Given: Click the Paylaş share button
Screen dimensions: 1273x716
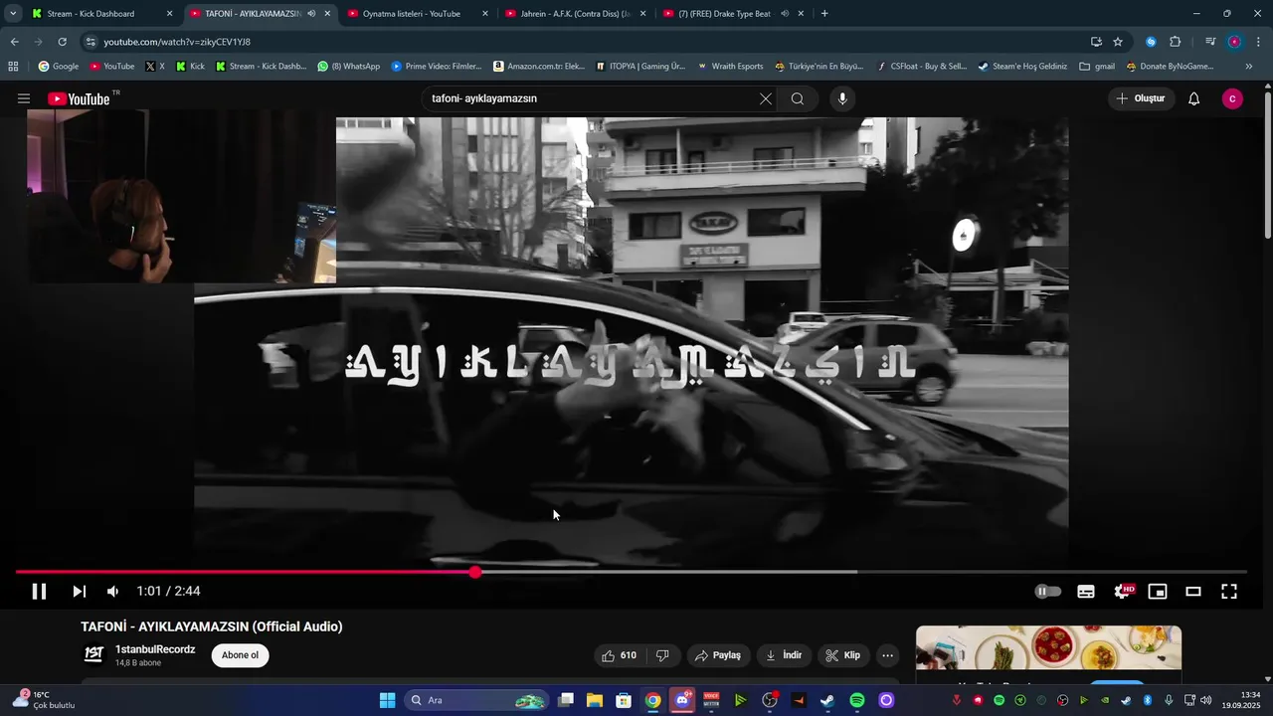Looking at the screenshot, I should [x=718, y=655].
